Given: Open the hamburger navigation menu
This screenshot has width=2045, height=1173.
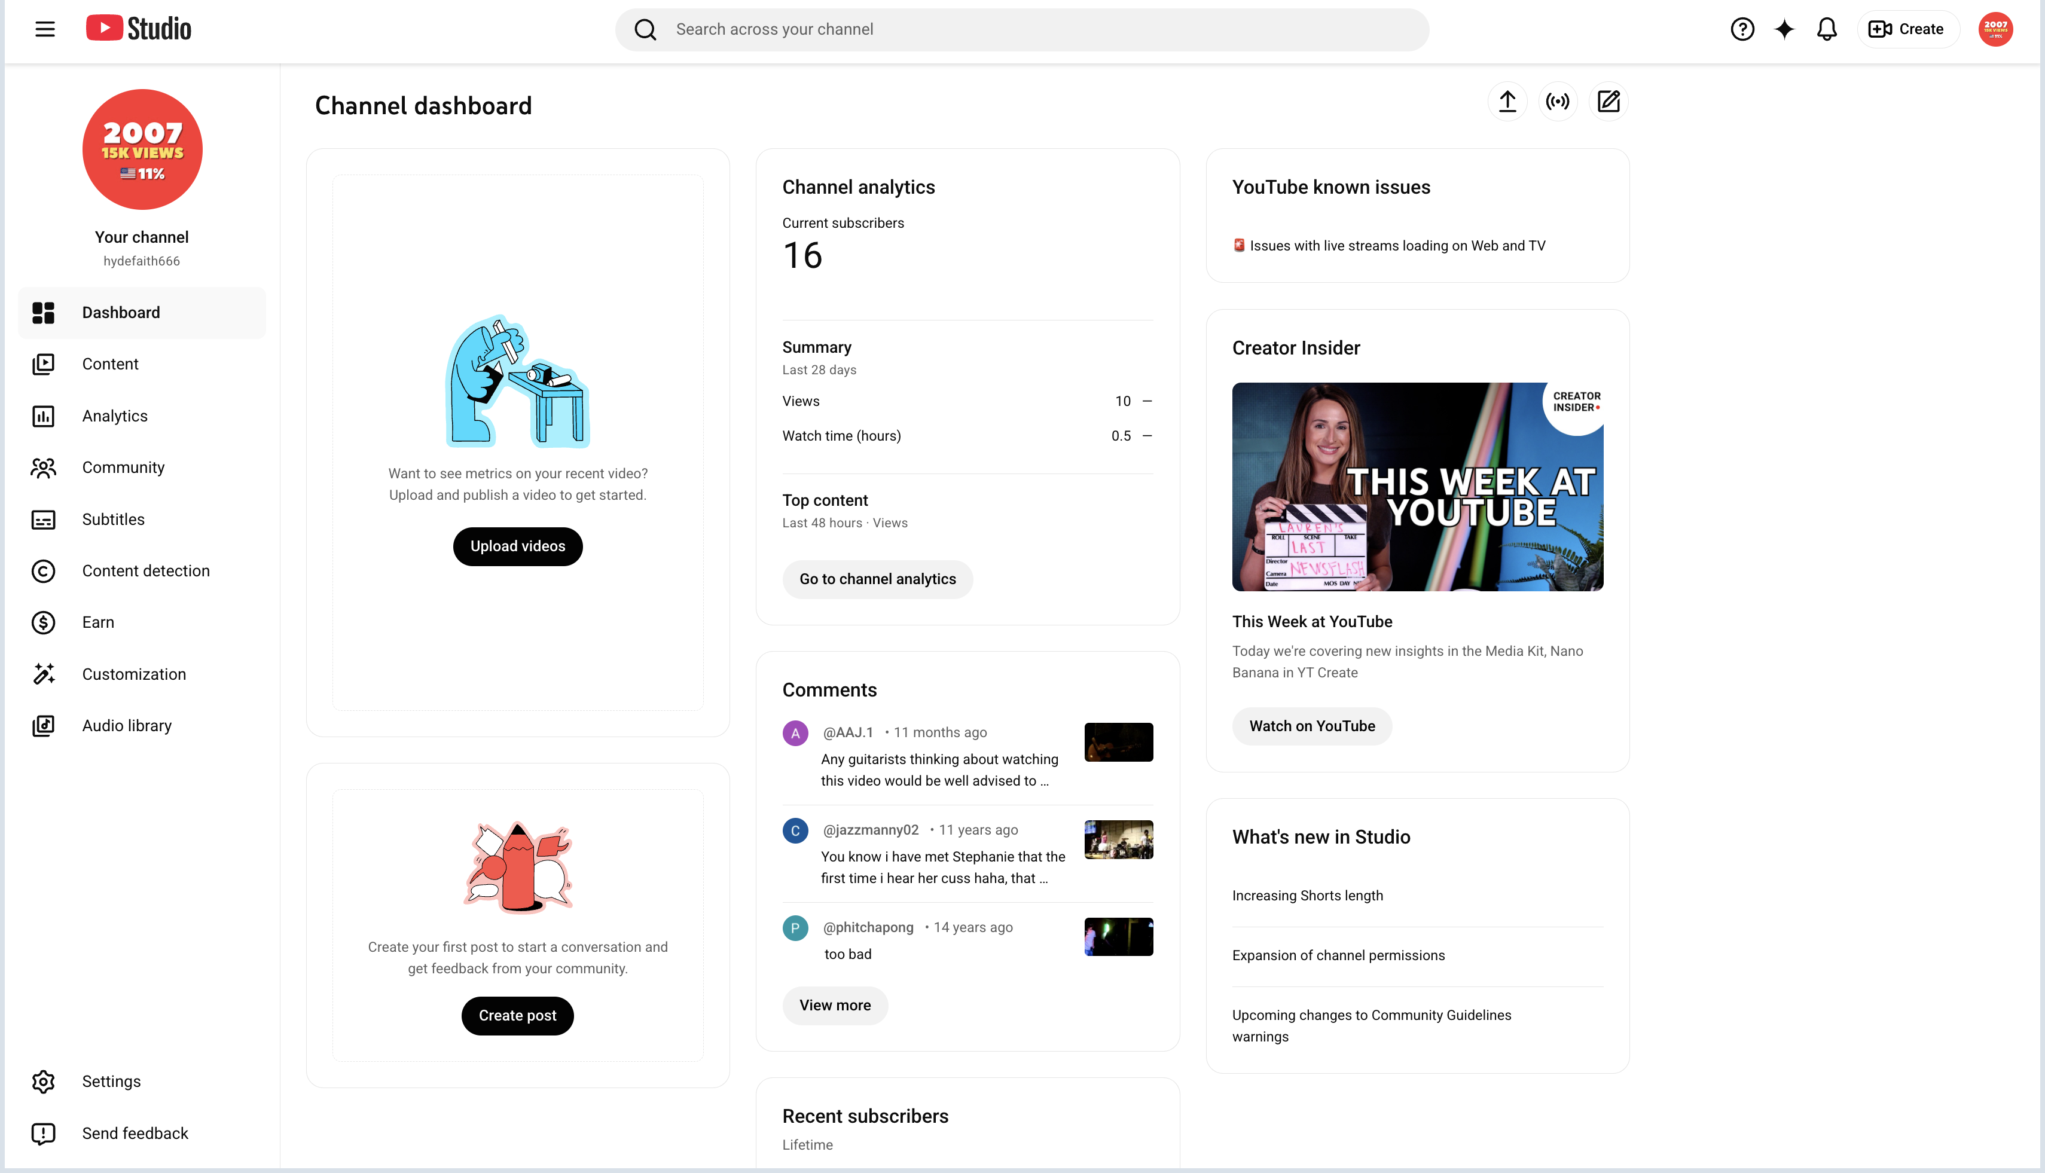Looking at the screenshot, I should 45,29.
